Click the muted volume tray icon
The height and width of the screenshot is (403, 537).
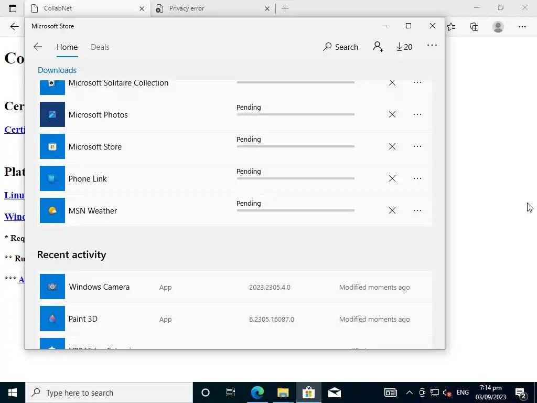(x=447, y=393)
